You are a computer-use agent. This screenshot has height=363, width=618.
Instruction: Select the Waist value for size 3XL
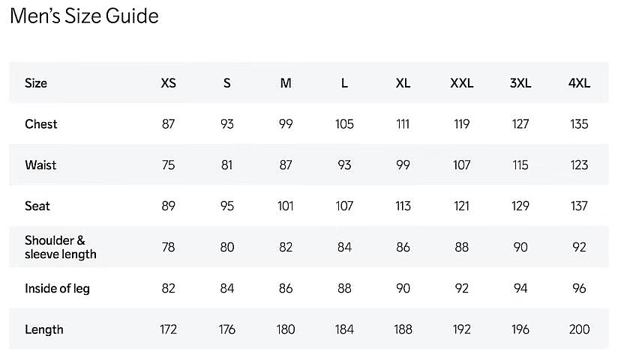(x=520, y=165)
